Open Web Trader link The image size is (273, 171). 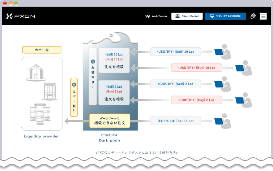coord(156,16)
